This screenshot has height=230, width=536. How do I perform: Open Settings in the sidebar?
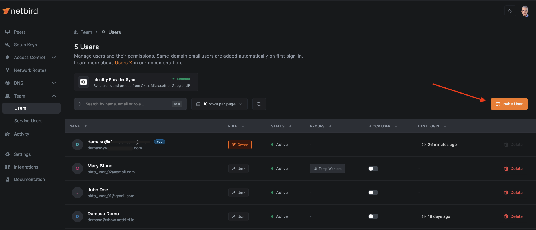coord(22,154)
